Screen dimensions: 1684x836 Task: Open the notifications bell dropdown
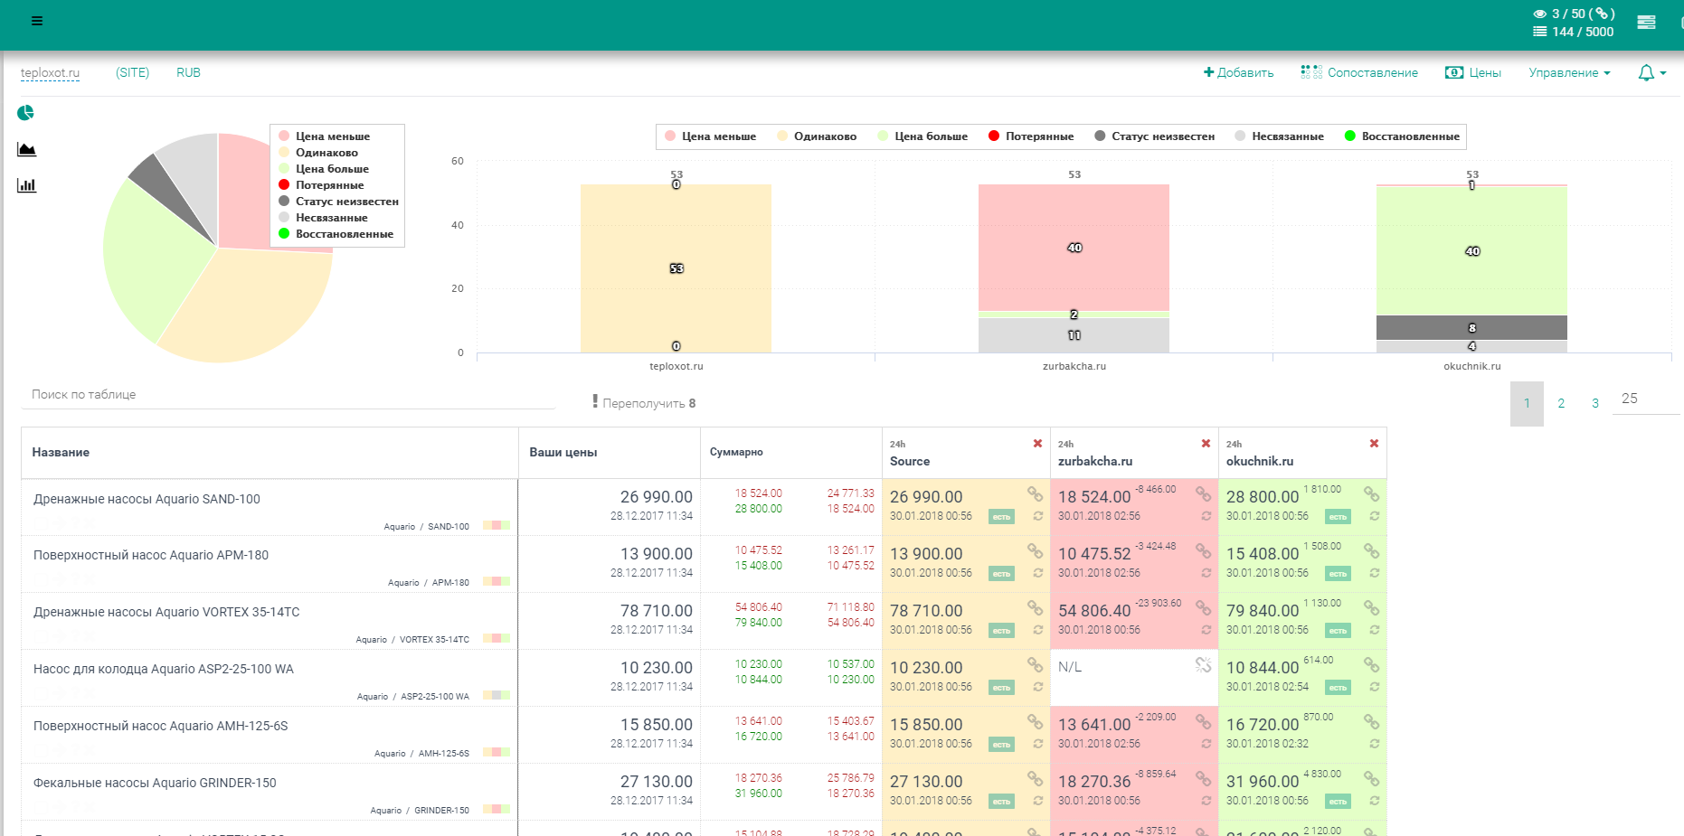[1651, 73]
